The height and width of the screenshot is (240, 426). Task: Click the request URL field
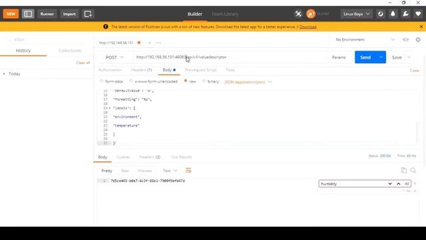[x=228, y=57]
